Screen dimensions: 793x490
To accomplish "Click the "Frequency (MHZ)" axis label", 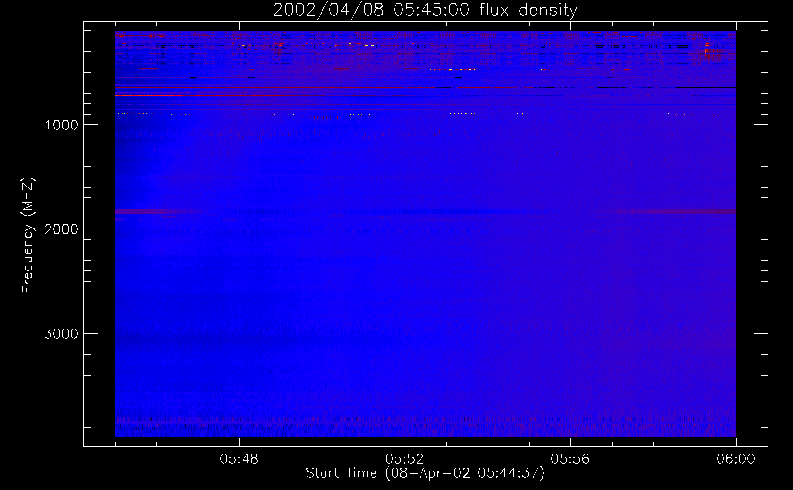I will click(28, 235).
